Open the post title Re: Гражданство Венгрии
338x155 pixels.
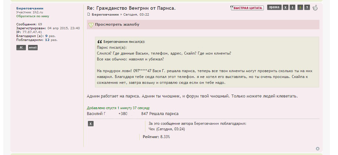pyautogui.click(x=131, y=8)
